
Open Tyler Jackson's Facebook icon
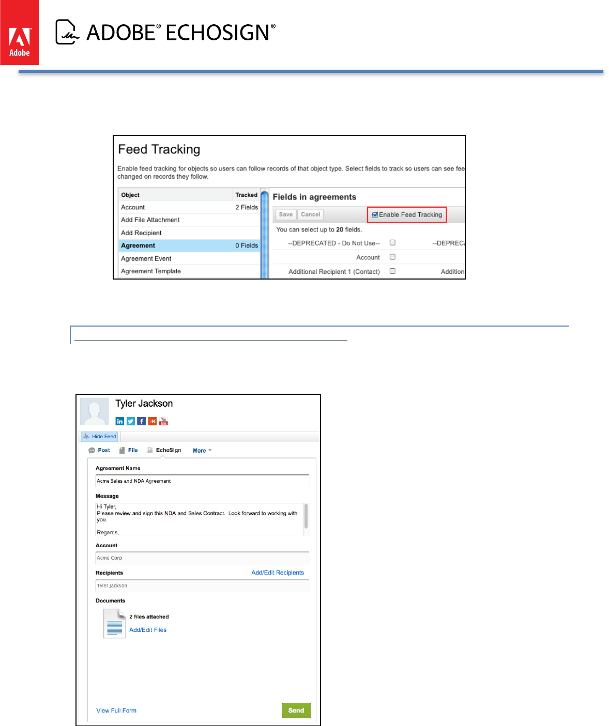pos(142,421)
